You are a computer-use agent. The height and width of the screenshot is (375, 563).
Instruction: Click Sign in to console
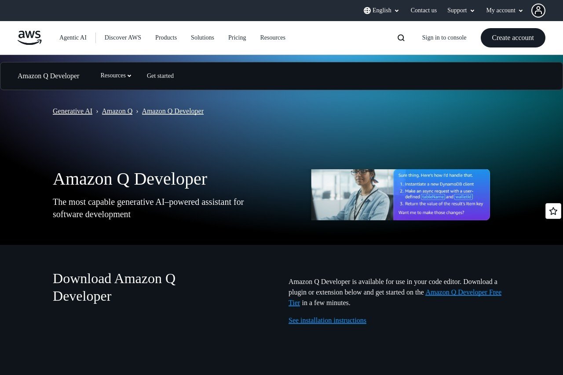tap(444, 38)
